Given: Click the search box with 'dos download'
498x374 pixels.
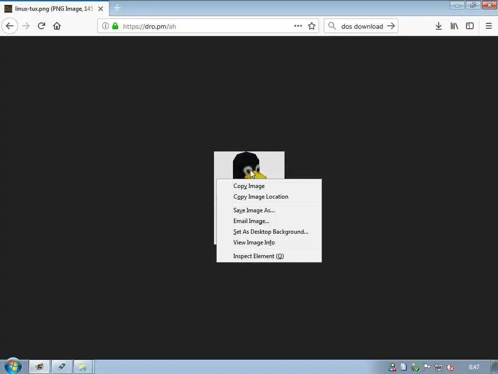Looking at the screenshot, I should click(x=362, y=26).
